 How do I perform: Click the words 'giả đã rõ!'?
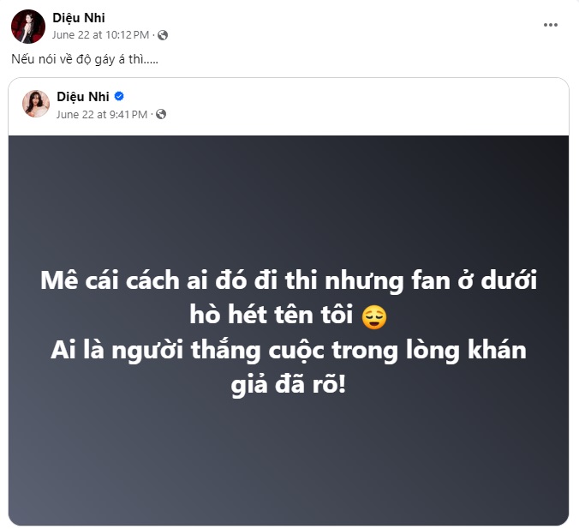289,384
